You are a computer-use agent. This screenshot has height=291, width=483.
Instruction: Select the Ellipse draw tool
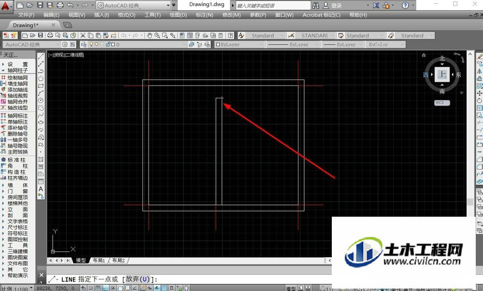pos(41,123)
